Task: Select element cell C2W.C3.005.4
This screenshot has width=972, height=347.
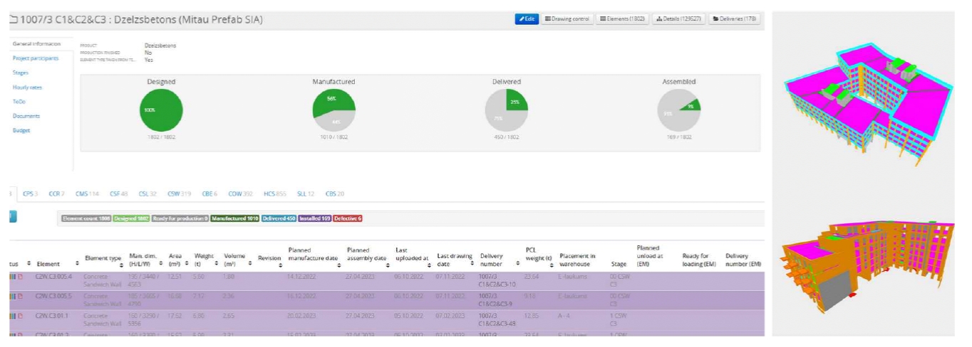Action: click(53, 276)
